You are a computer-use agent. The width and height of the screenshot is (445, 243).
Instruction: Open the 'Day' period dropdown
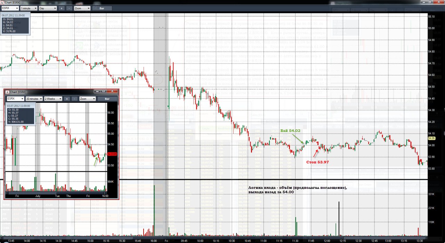coord(48,8)
